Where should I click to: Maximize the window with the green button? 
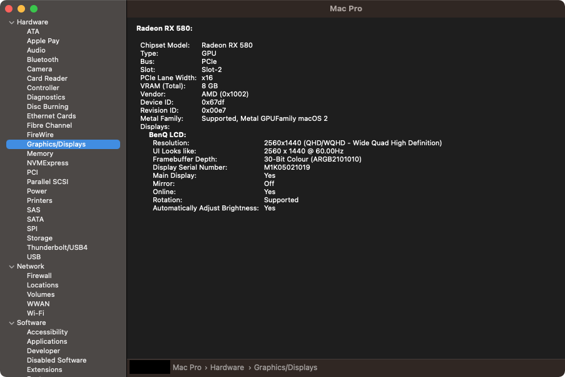[x=34, y=9]
